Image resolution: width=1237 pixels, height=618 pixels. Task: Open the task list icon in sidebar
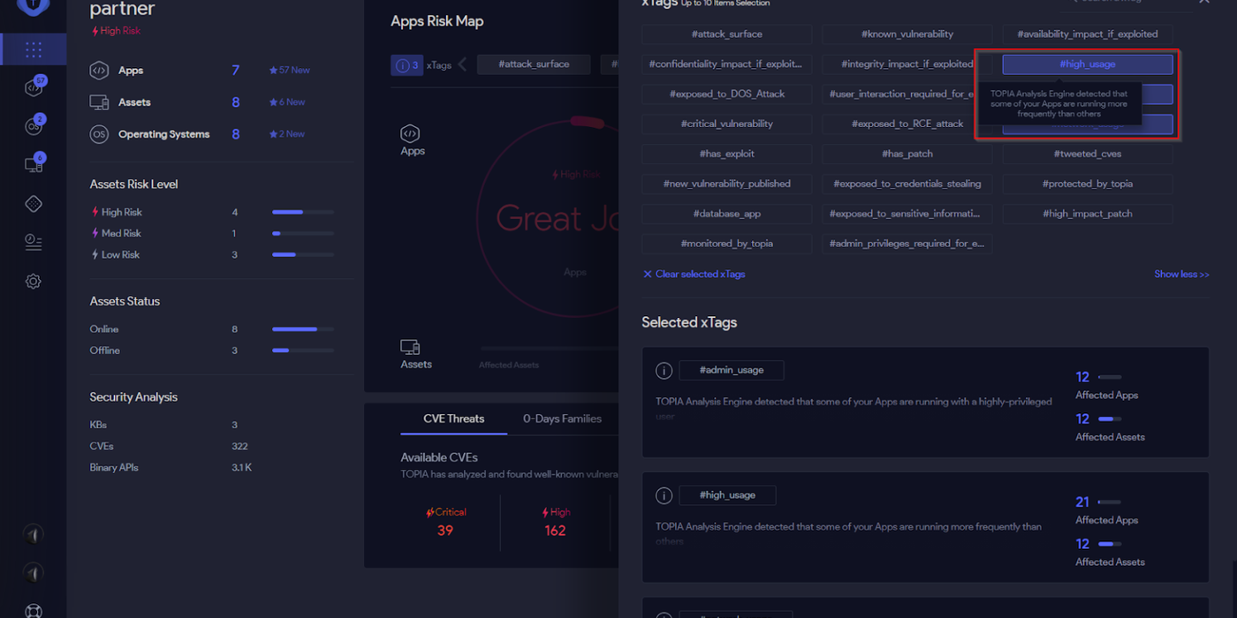click(34, 243)
